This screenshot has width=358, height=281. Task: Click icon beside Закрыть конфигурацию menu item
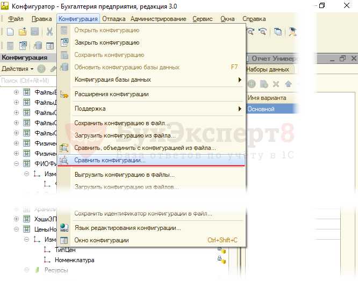(x=65, y=42)
